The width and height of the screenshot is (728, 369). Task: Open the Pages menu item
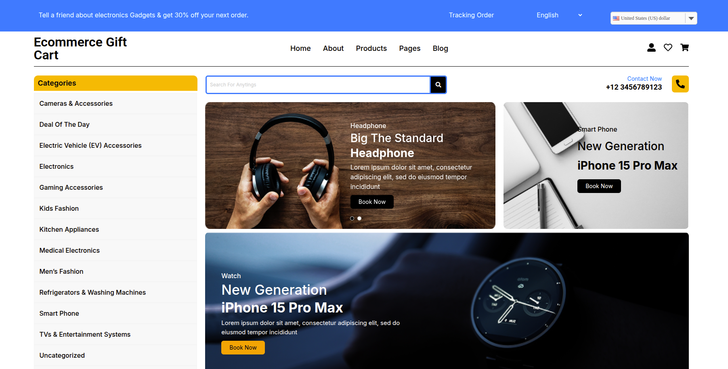409,48
